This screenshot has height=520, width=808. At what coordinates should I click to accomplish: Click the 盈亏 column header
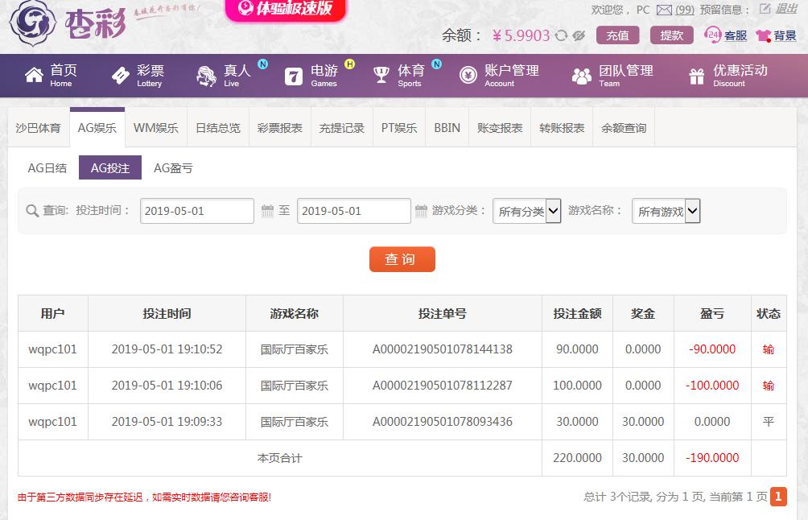pyautogui.click(x=712, y=313)
